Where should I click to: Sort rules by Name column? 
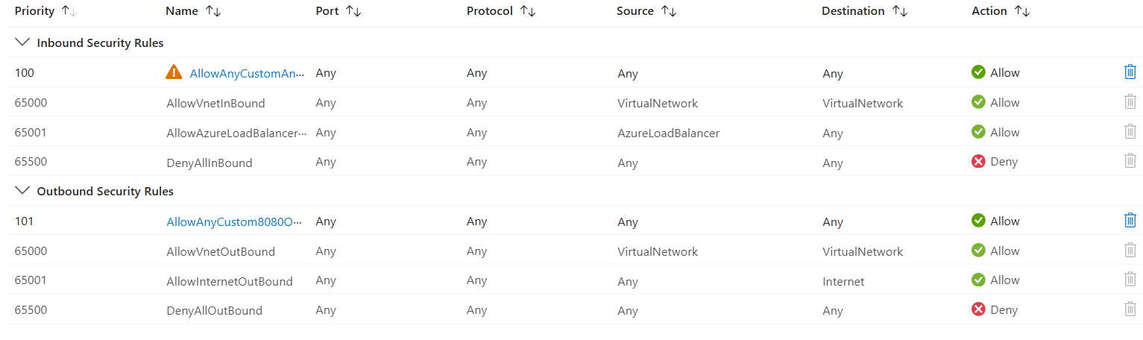pyautogui.click(x=191, y=11)
